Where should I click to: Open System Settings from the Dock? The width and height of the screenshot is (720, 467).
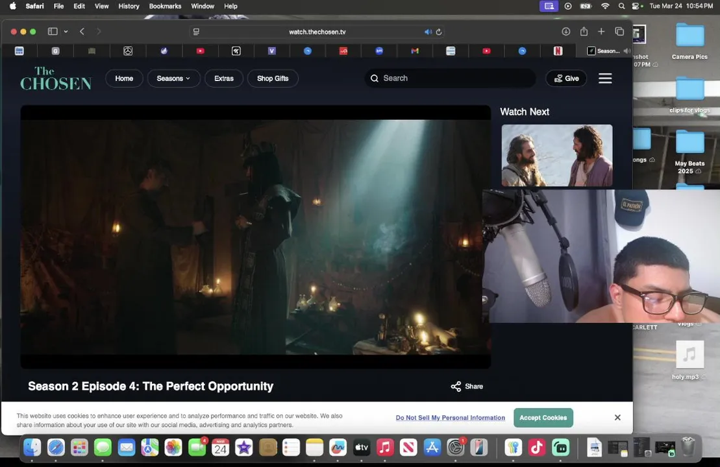pos(456,448)
